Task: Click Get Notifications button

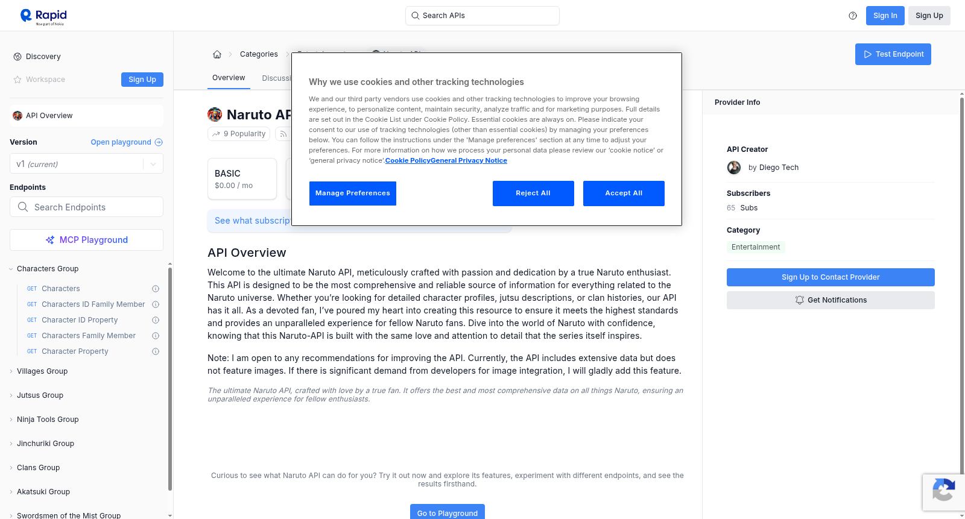Action: pos(831,300)
